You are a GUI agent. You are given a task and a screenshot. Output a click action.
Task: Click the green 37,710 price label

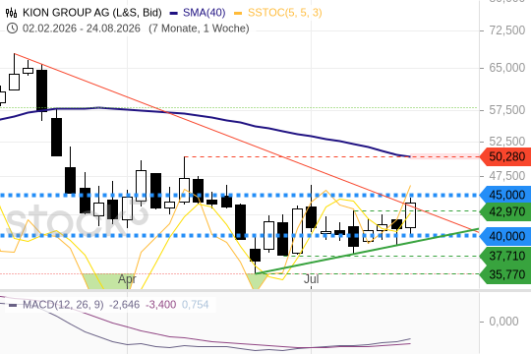pyautogui.click(x=505, y=256)
